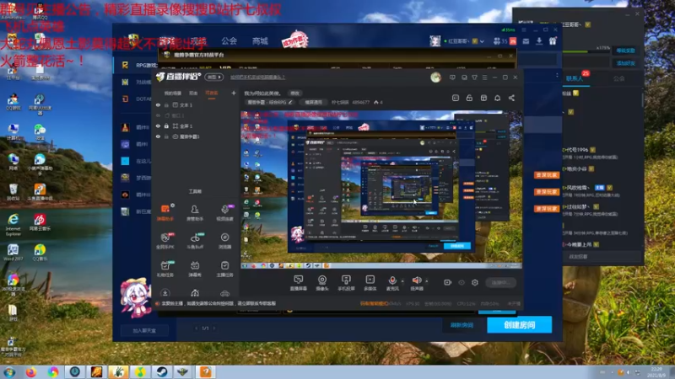Open the vertical three-dot menu in platform window
The height and width of the screenshot is (379, 675).
(x=557, y=76)
